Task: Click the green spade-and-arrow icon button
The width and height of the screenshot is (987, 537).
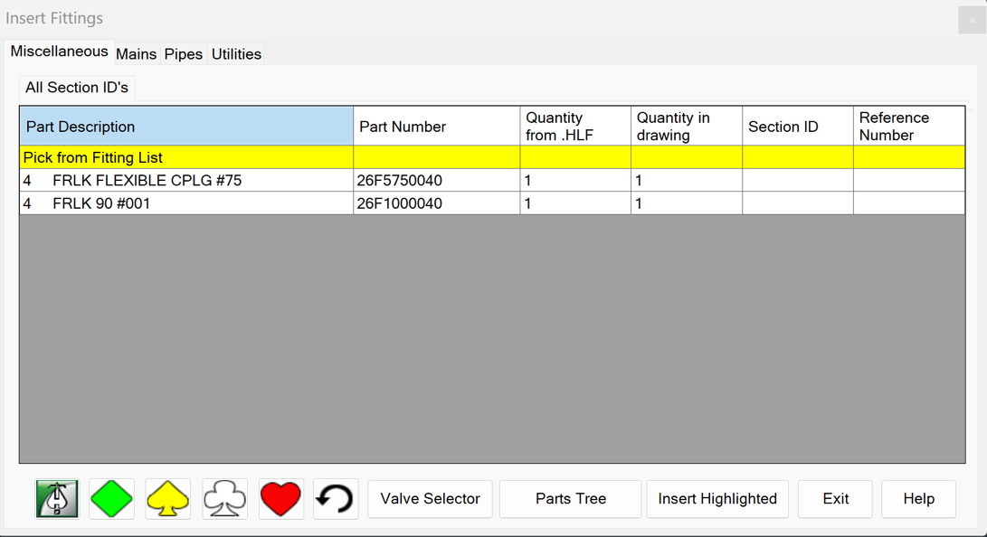Action: coord(57,499)
